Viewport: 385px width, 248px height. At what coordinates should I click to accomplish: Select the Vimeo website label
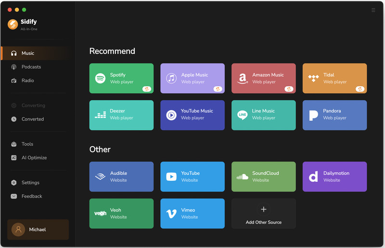(189, 217)
